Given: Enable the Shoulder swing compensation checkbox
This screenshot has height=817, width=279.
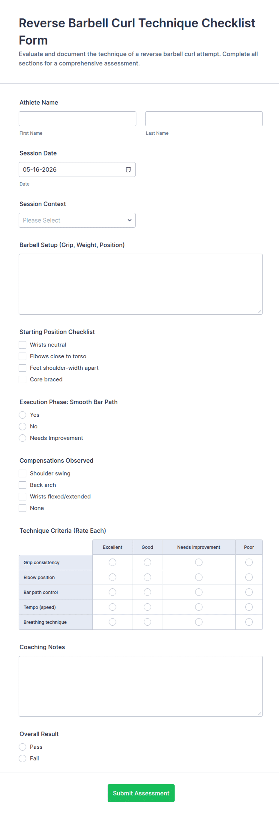Looking at the screenshot, I should click(22, 473).
